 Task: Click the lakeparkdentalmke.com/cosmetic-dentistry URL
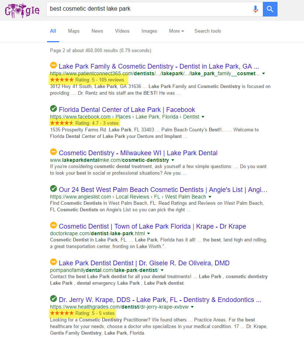[x=110, y=160]
